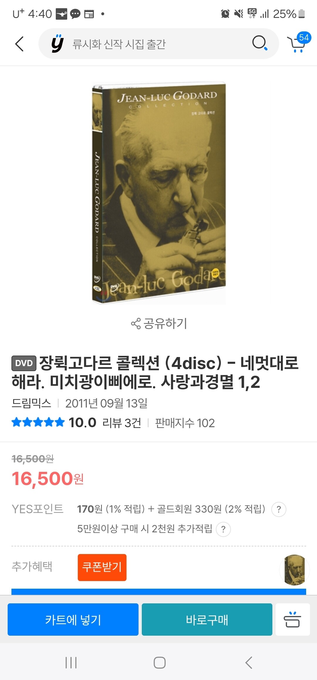This screenshot has height=680, width=317.
Task: Open the shopping cart with 54 items
Action: pyautogui.click(x=298, y=43)
